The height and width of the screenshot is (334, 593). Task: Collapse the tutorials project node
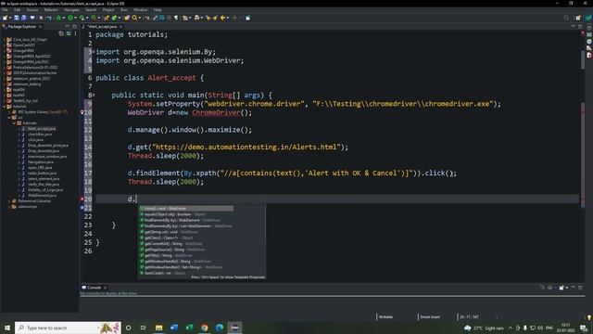[4, 107]
